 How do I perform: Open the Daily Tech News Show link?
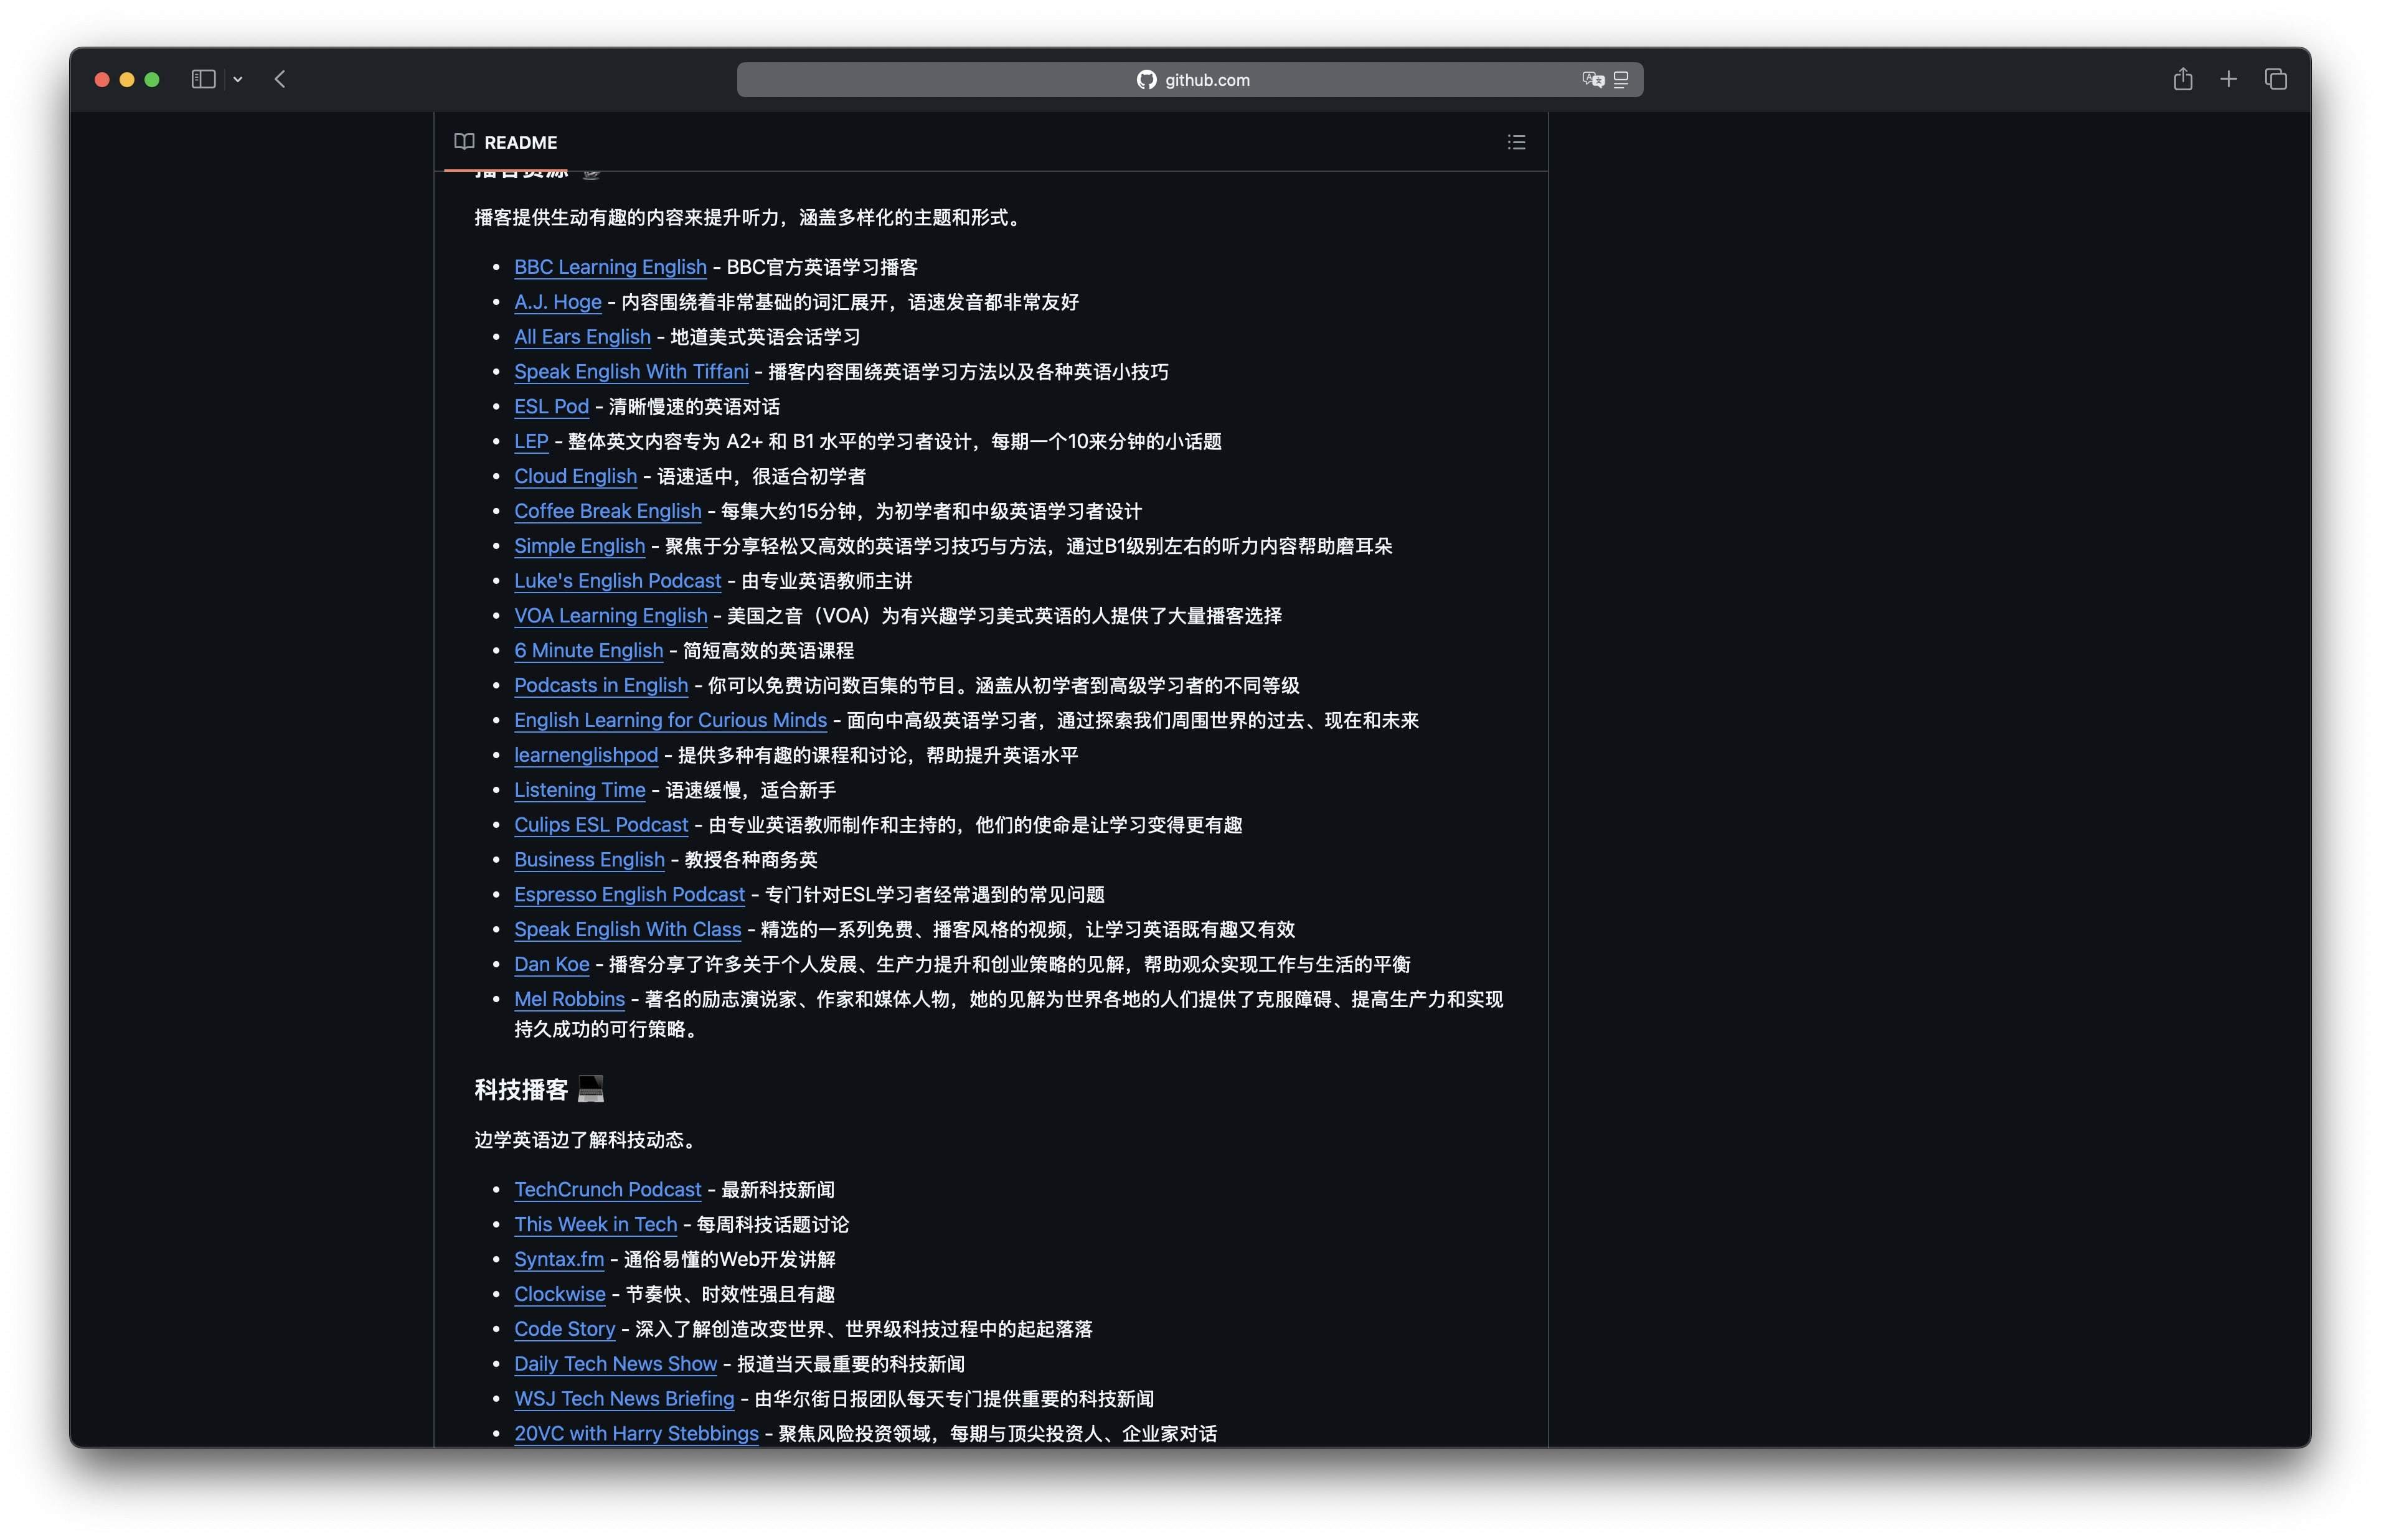point(615,1364)
